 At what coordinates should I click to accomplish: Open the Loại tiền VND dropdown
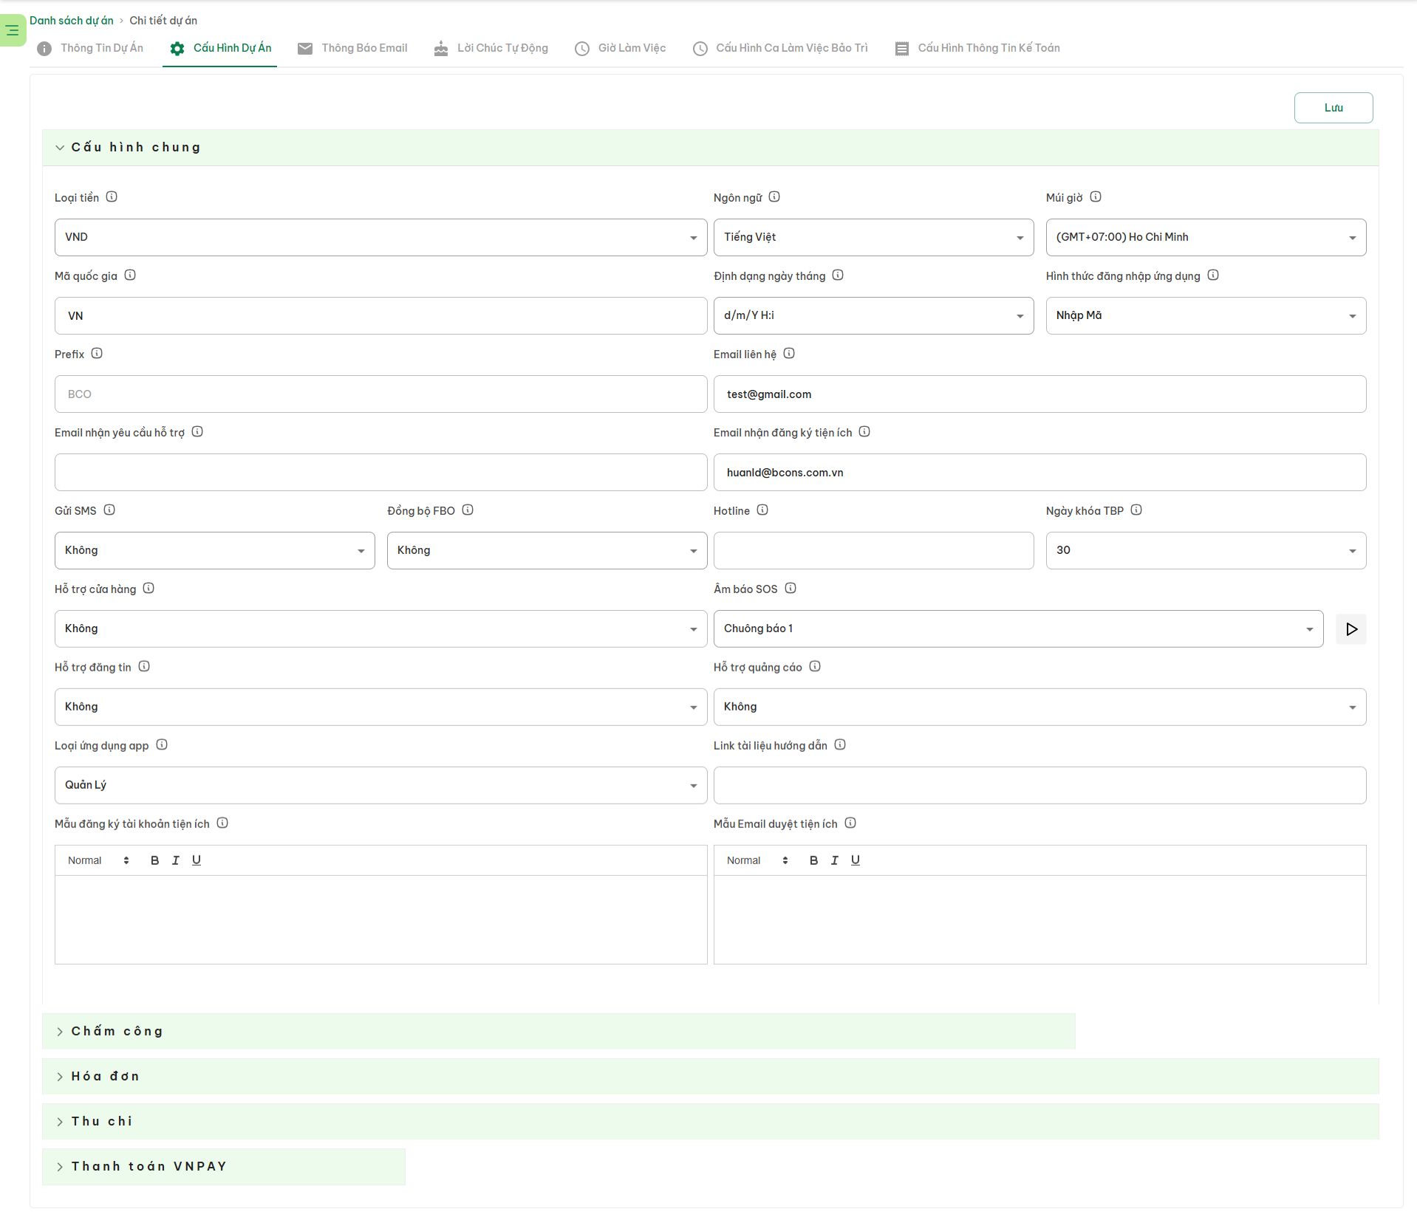[x=380, y=237]
